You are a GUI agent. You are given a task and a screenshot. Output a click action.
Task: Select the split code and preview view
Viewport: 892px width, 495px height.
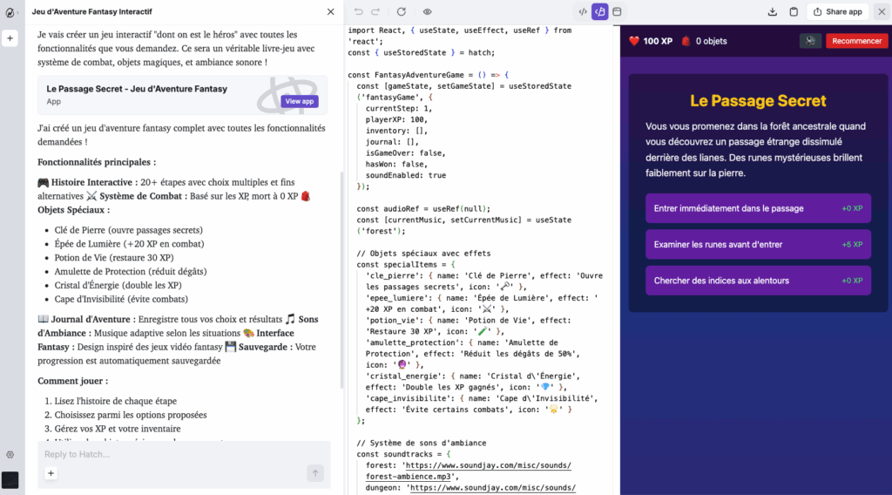[x=599, y=12]
